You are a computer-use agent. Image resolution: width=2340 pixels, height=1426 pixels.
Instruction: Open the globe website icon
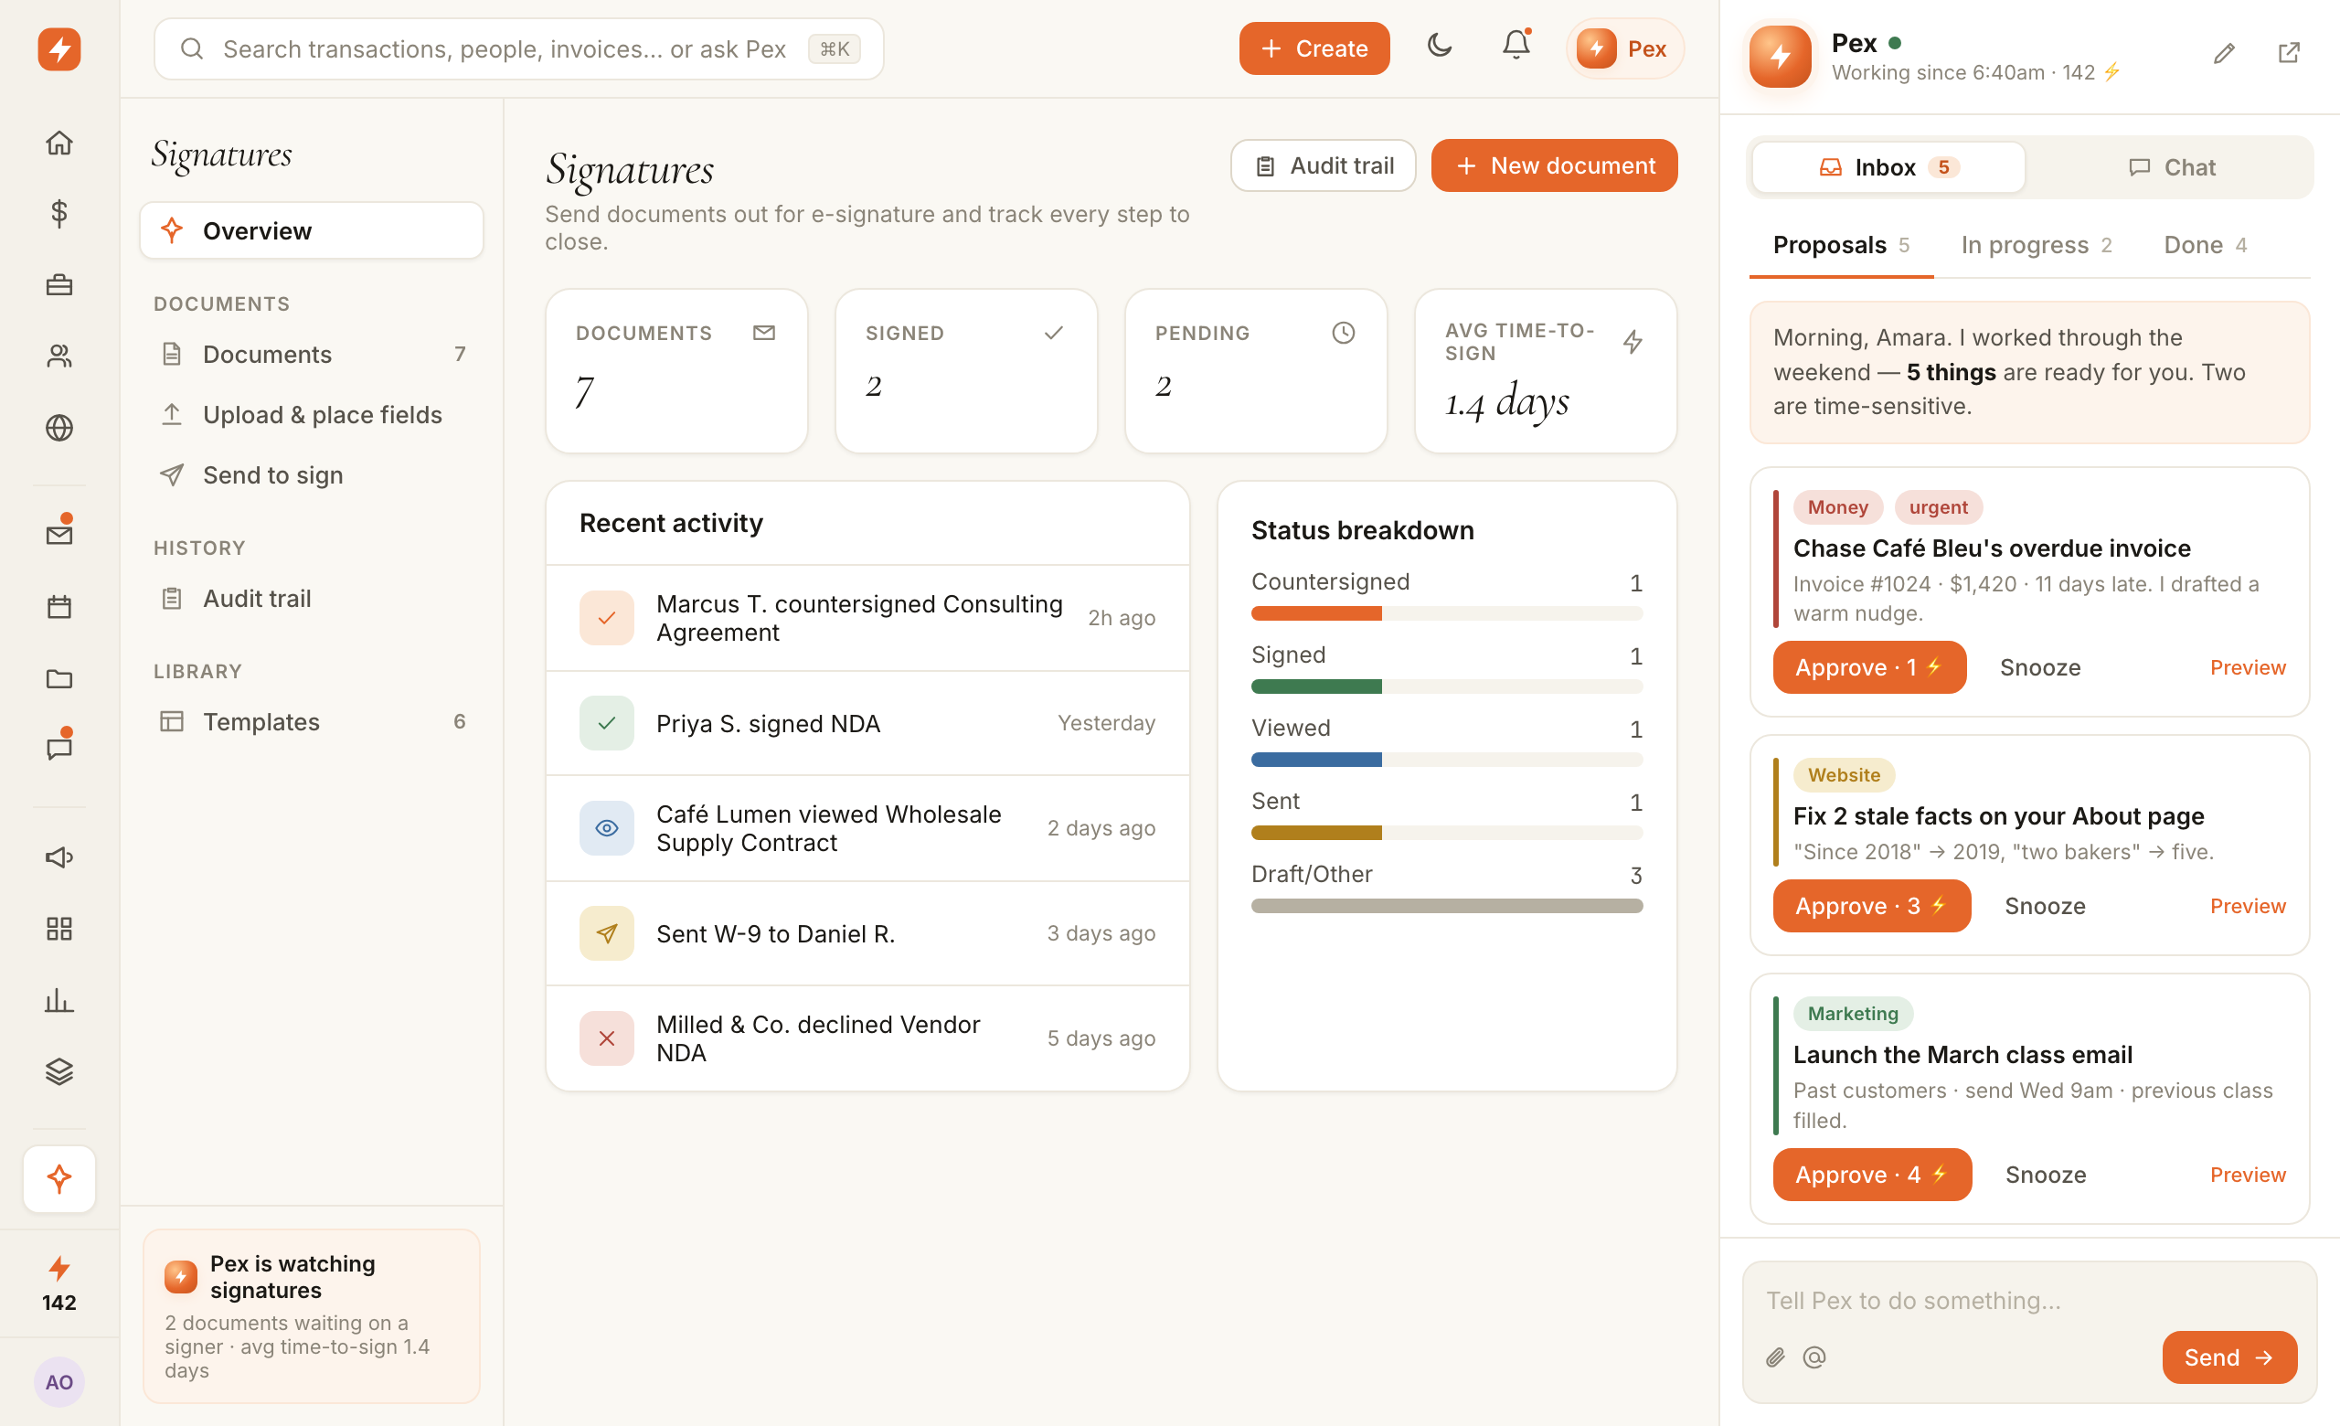coord(58,428)
